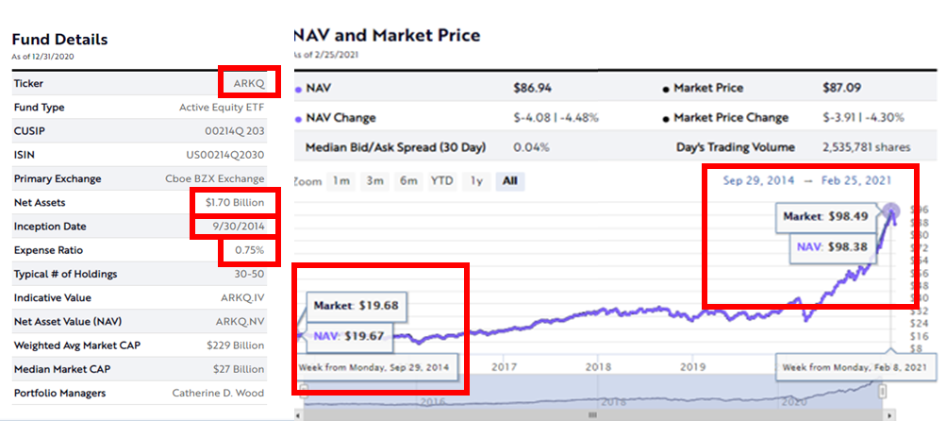Click the Market Price value $87.09
The height and width of the screenshot is (421, 946).
point(841,88)
